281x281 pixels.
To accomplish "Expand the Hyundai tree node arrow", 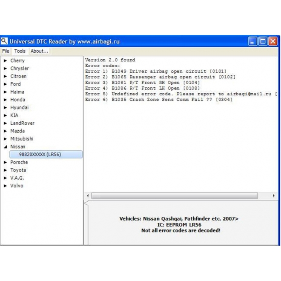I will click(x=6, y=108).
